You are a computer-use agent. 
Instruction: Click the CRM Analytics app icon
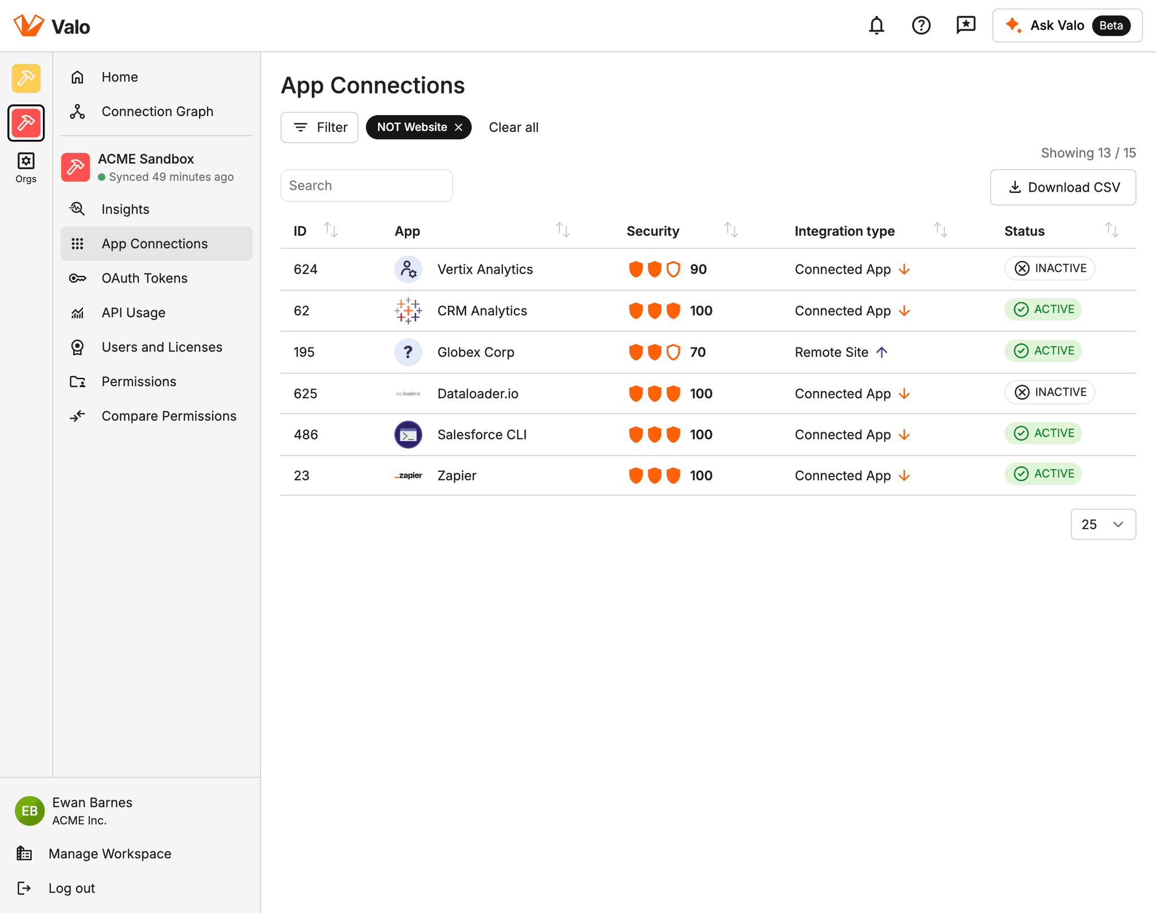[x=408, y=311]
